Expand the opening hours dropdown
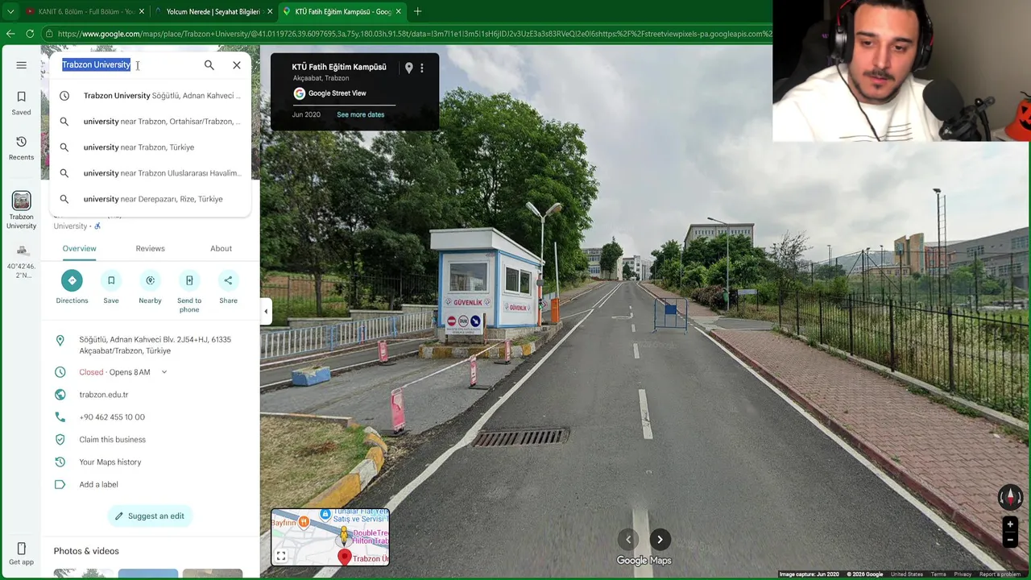 (164, 372)
